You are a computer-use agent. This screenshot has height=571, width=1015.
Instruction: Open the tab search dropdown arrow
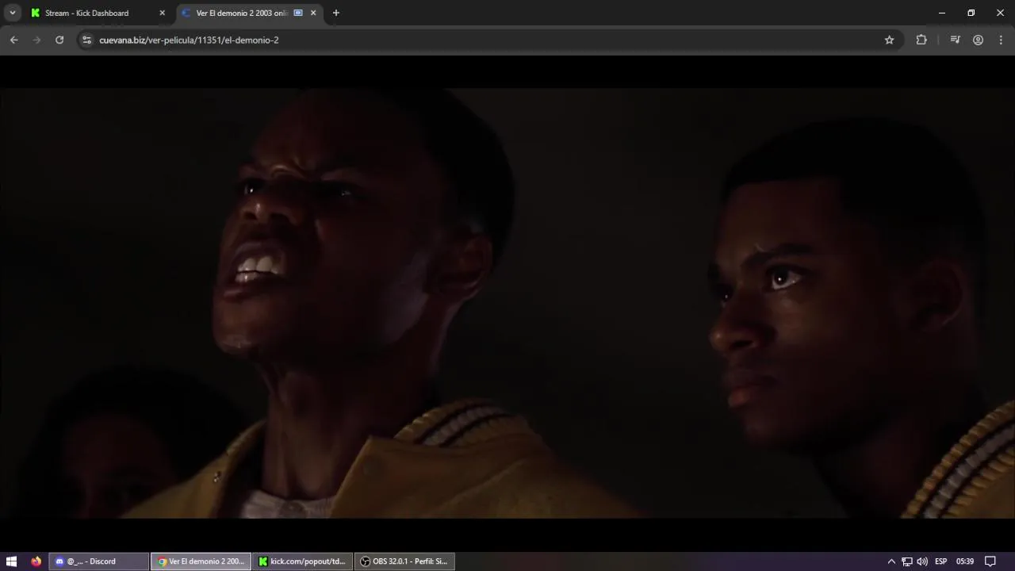click(x=13, y=13)
